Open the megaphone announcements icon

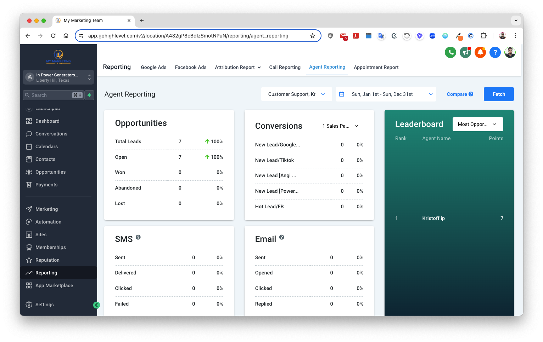pyautogui.click(x=465, y=53)
